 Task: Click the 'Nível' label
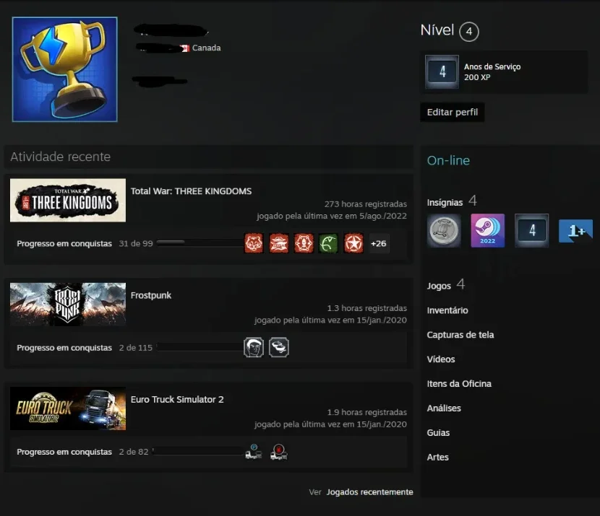point(437,30)
